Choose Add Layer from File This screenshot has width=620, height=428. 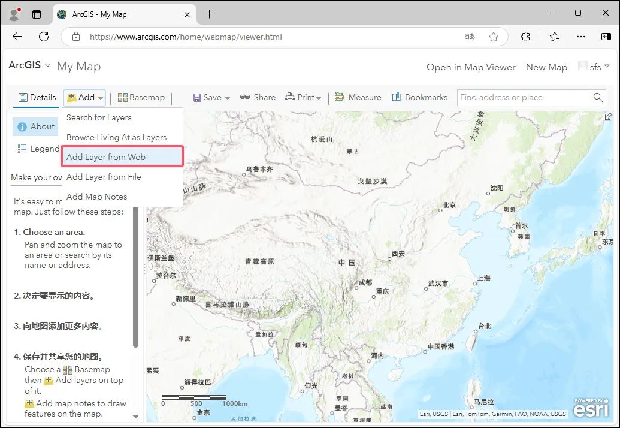tap(104, 177)
